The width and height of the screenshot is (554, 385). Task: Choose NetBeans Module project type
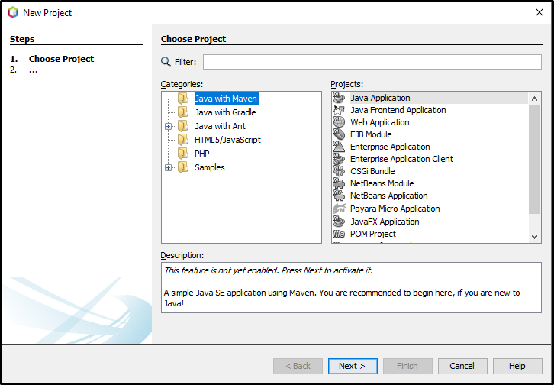(382, 183)
